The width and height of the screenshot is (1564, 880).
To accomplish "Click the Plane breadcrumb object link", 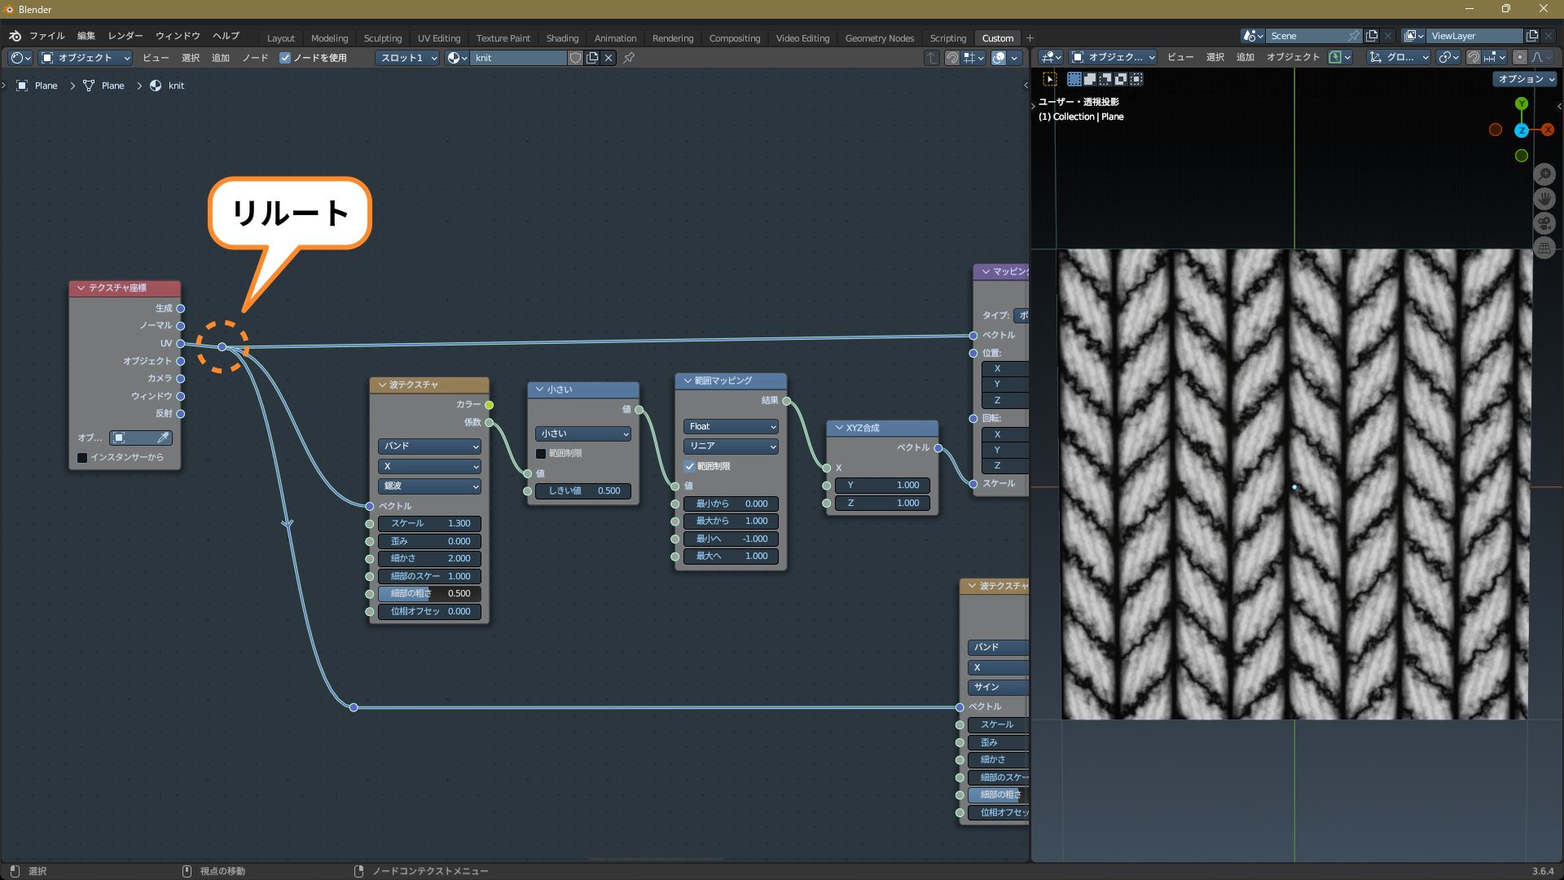I will [x=45, y=86].
